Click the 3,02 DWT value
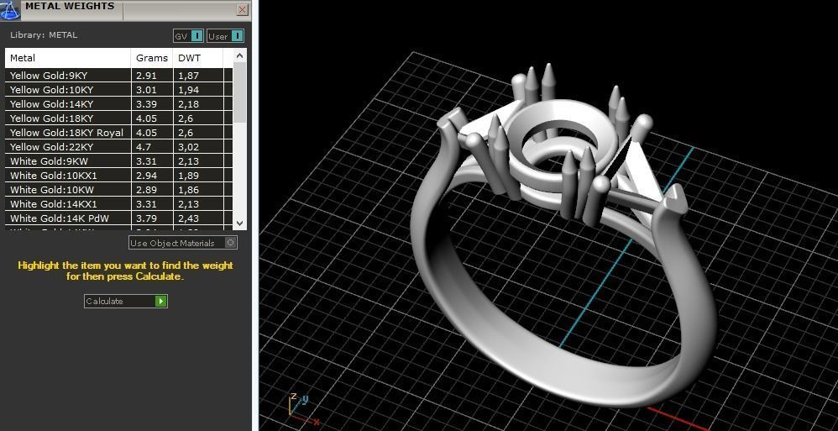This screenshot has width=838, height=431. point(189,146)
